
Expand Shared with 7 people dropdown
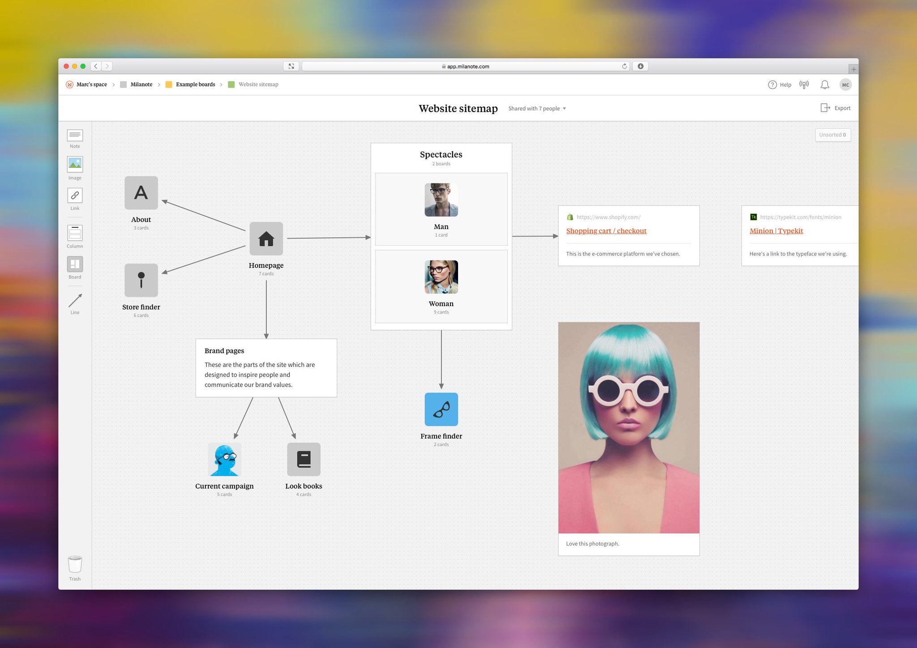(537, 108)
